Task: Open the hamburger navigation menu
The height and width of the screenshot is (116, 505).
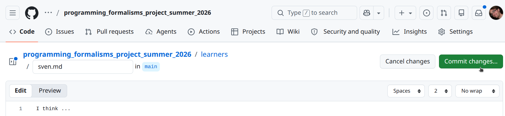Action: [13, 13]
